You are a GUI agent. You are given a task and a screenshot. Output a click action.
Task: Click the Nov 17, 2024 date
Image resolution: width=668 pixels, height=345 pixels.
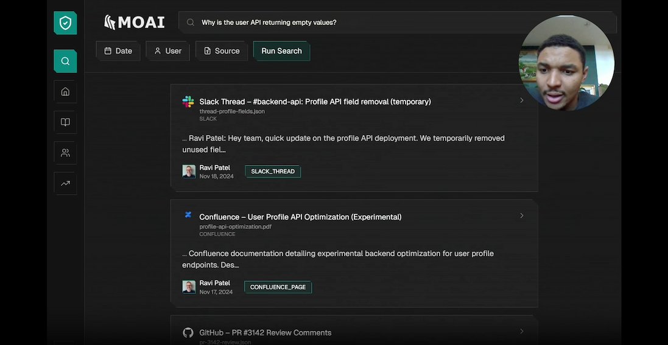[216, 292]
